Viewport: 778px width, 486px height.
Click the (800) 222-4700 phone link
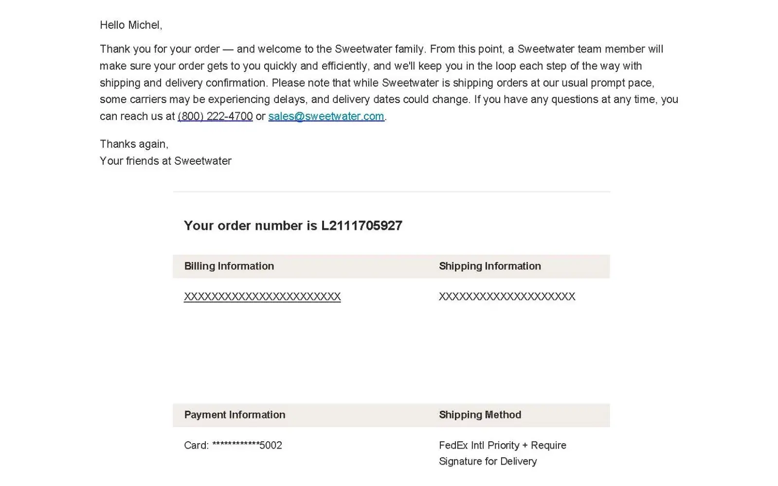tap(215, 116)
